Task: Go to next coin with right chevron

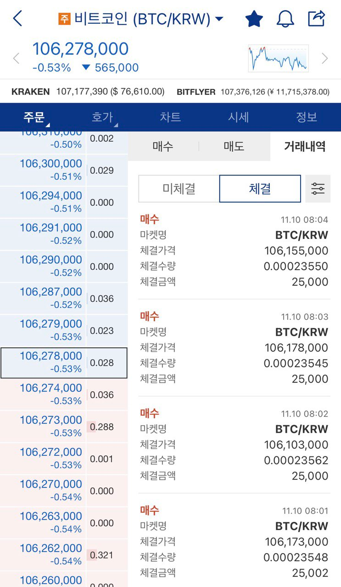Action: point(325,58)
